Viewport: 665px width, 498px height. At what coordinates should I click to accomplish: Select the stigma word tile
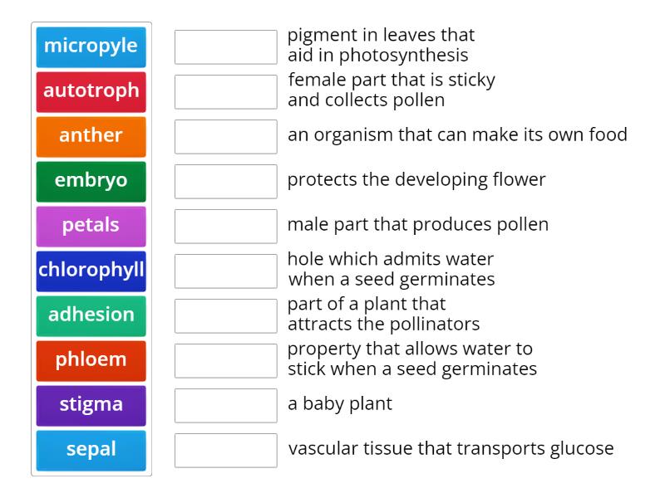point(91,405)
